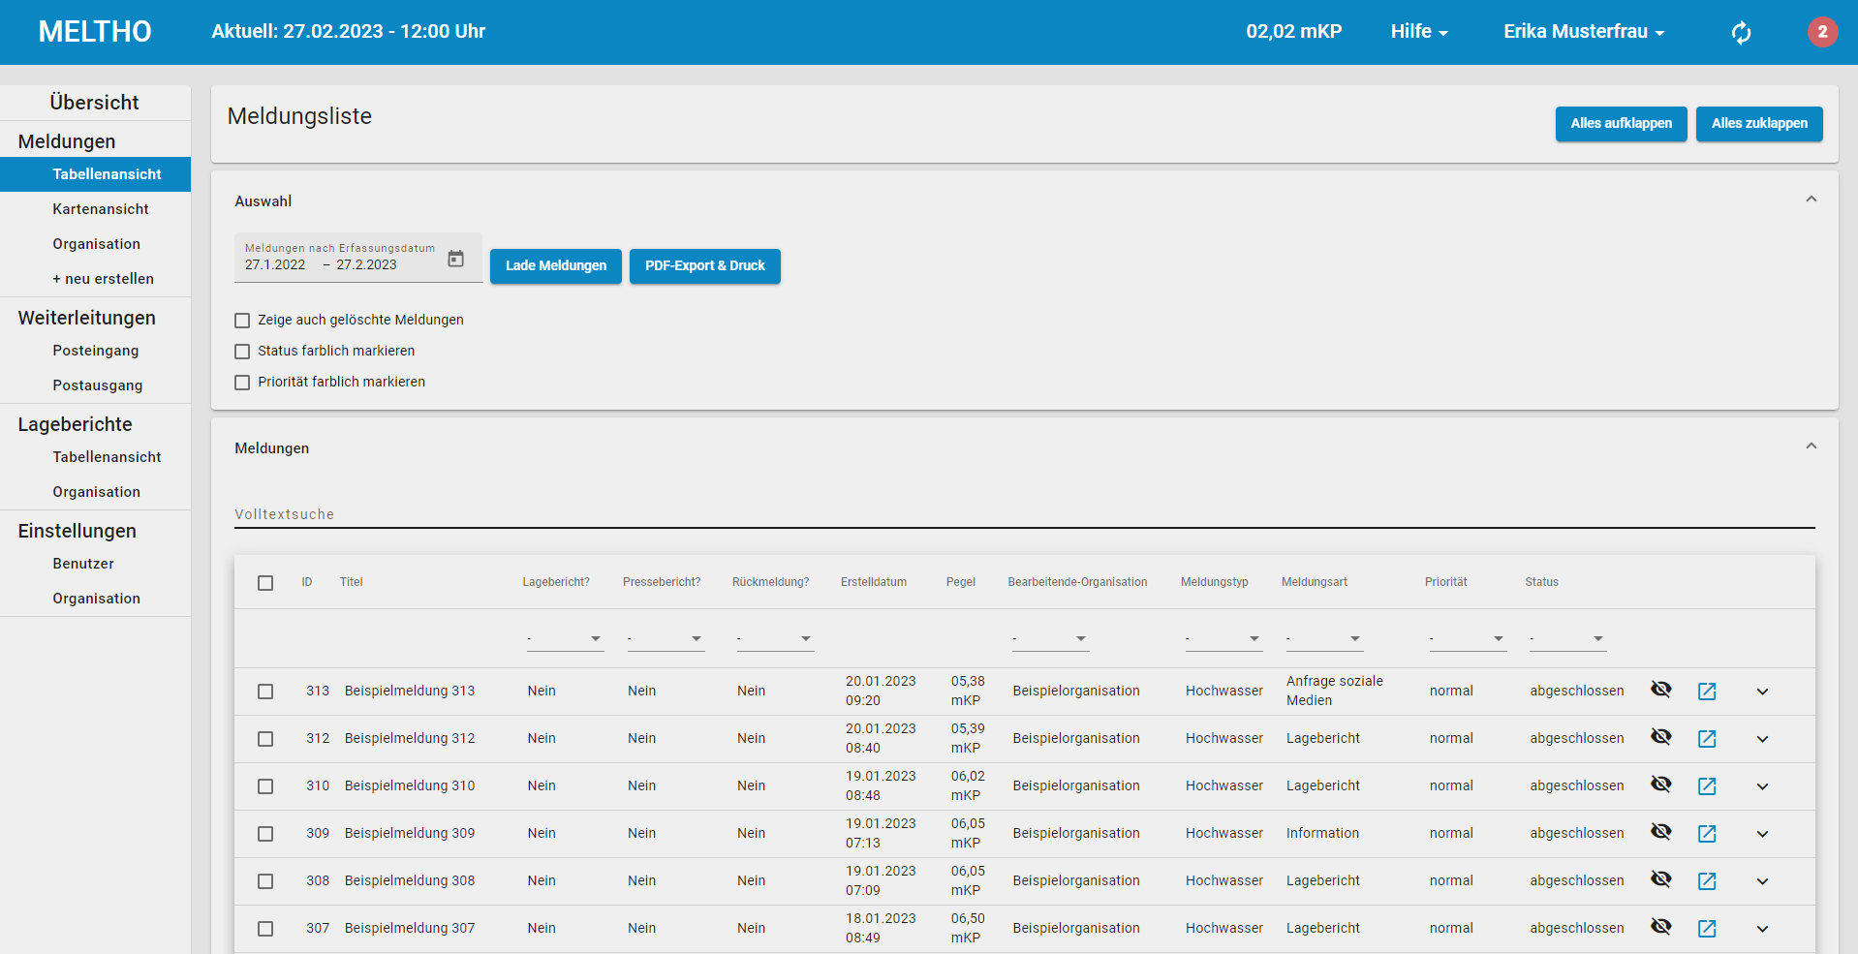Open Beispielmeldung 307 via external link icon
Viewport: 1858px width, 954px height.
1707,929
